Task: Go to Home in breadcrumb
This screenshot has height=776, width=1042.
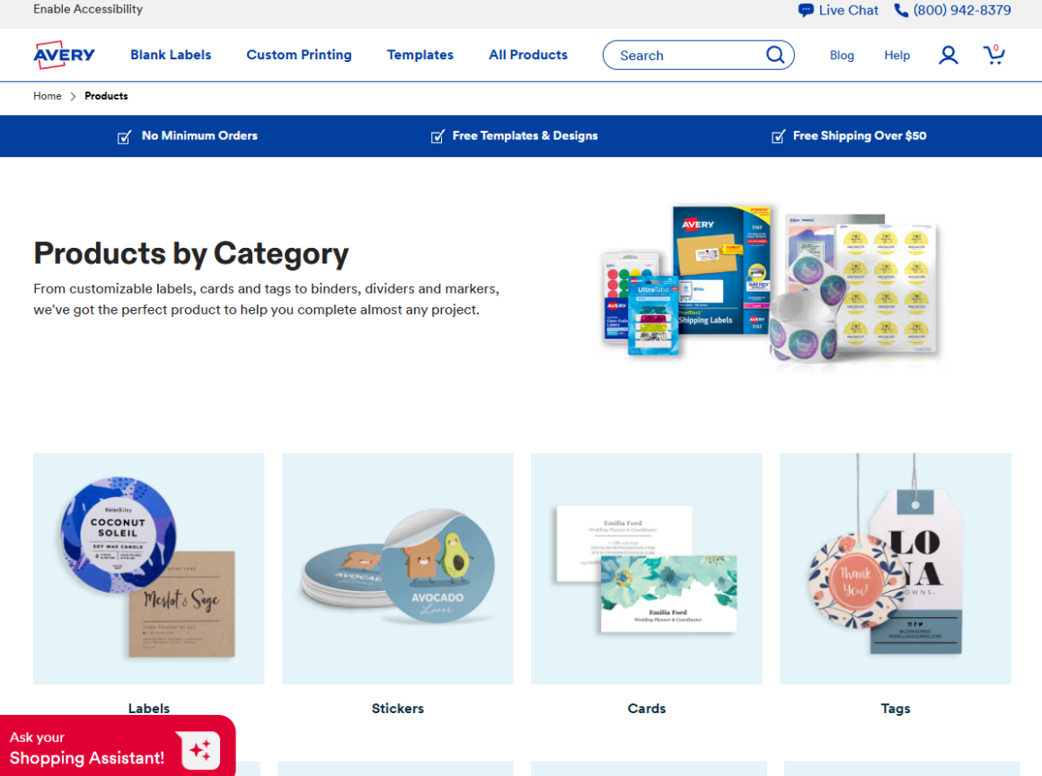Action: (x=48, y=96)
